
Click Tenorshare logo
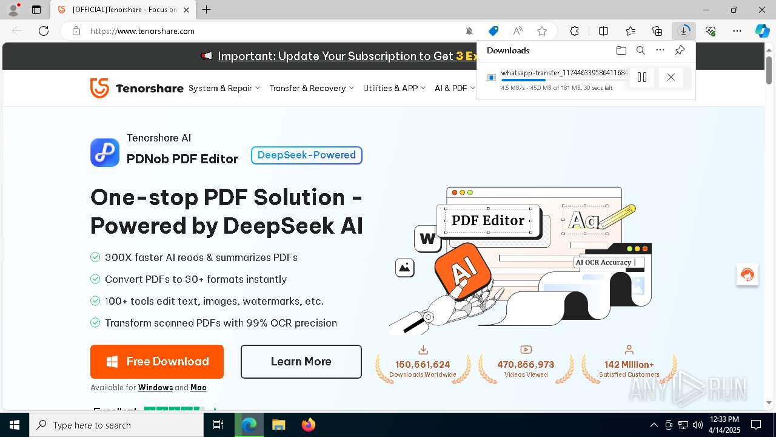[x=136, y=88]
